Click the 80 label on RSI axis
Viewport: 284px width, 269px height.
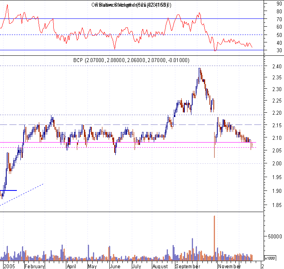pos(279,11)
